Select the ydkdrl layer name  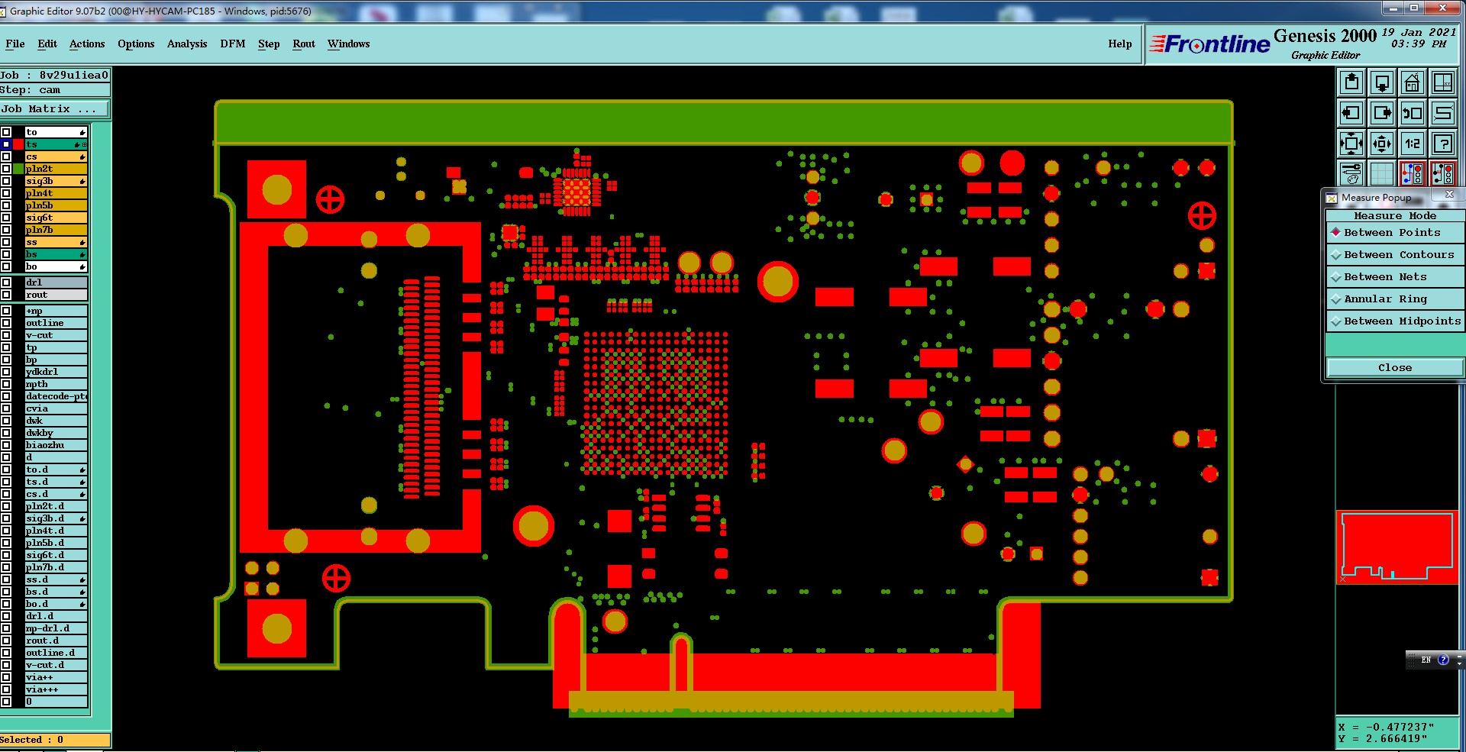pos(56,372)
